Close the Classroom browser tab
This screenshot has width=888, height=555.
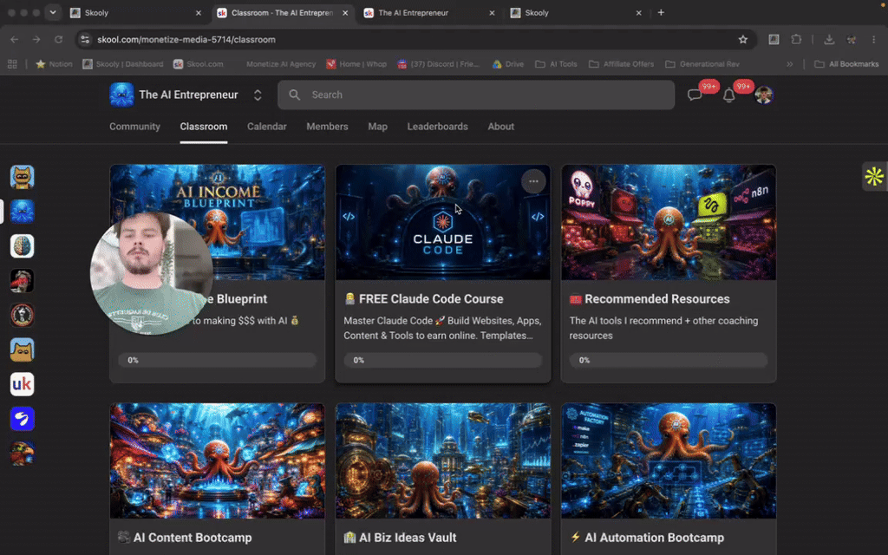tap(345, 12)
